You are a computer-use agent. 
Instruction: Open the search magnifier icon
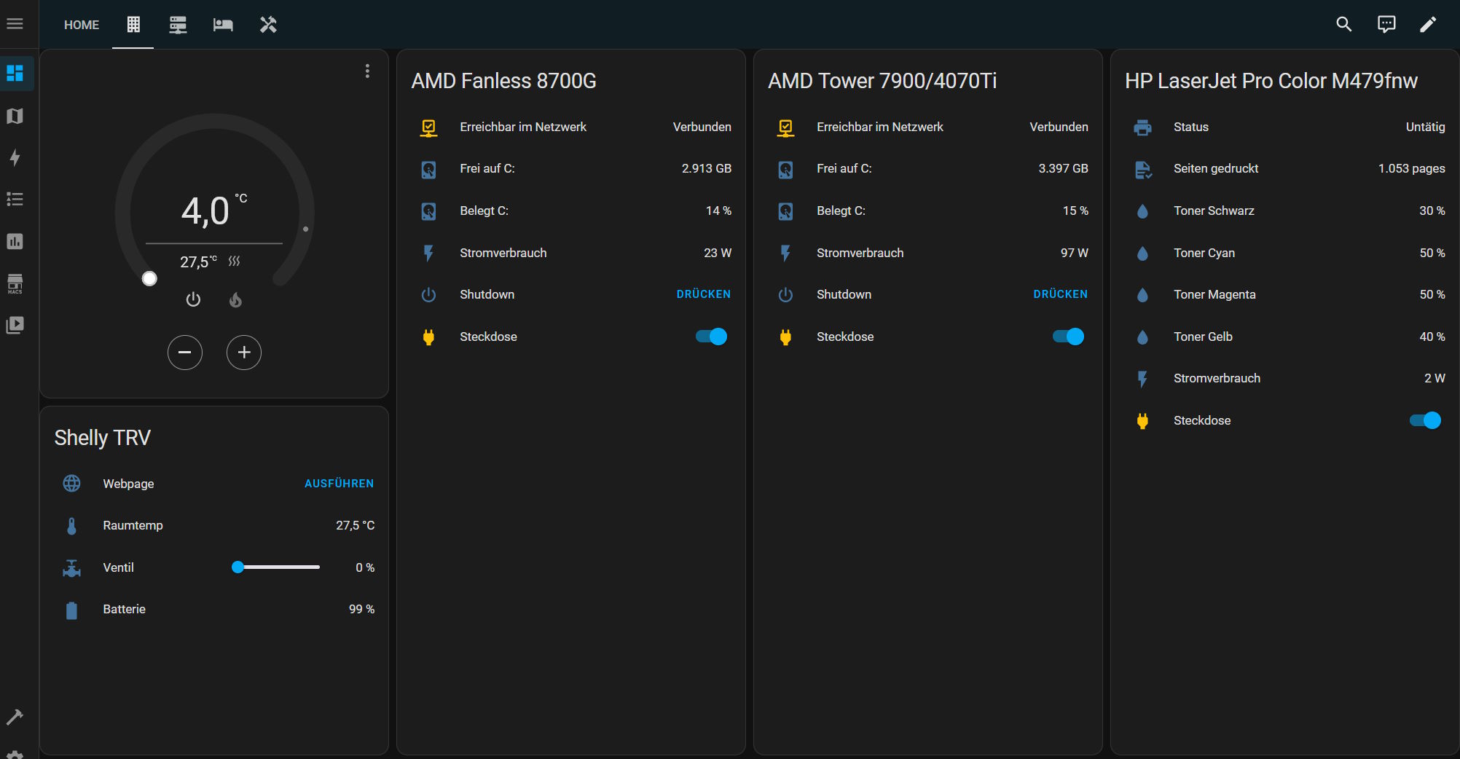point(1343,25)
